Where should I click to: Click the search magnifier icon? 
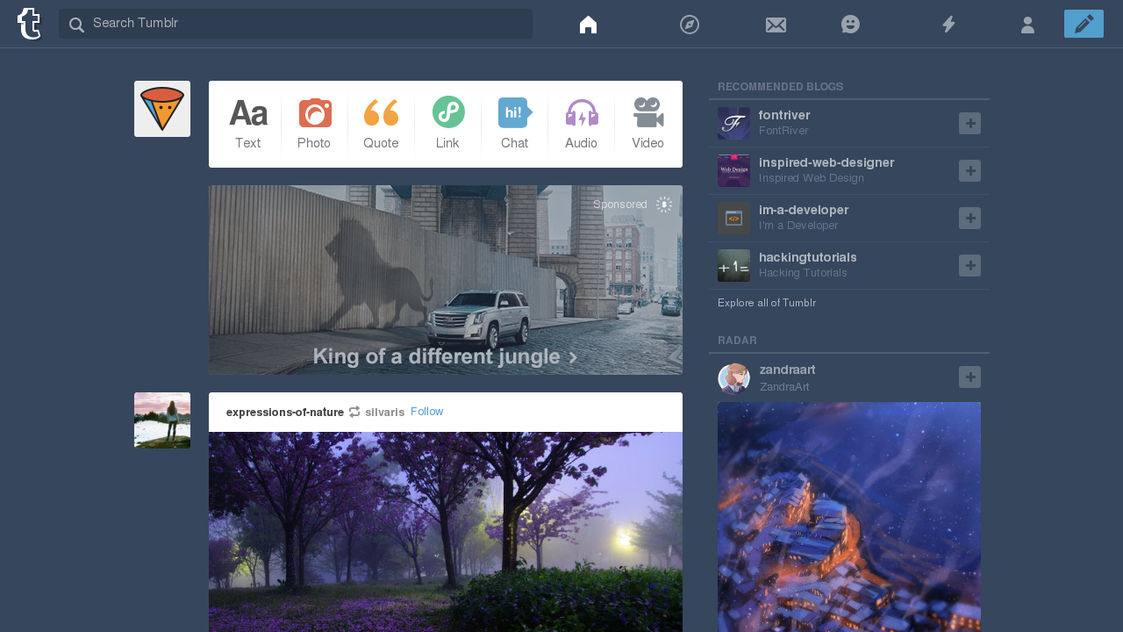(x=76, y=25)
